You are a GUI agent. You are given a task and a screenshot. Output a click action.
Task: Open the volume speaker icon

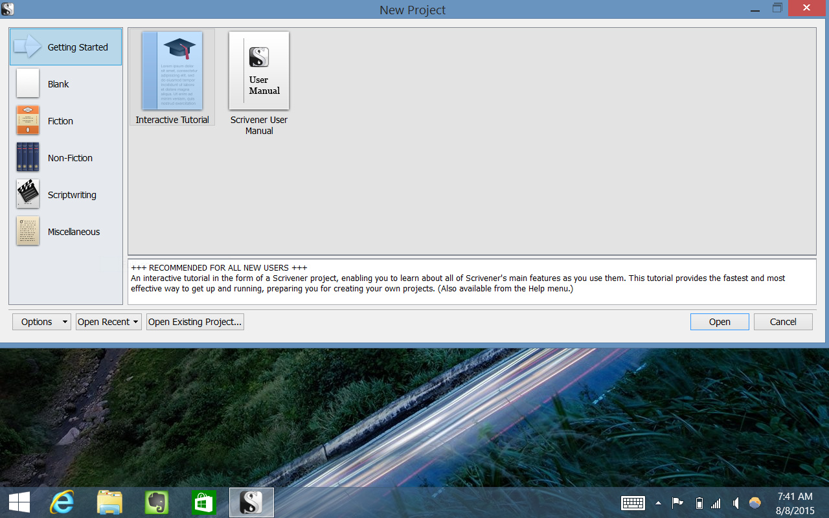[x=736, y=503]
